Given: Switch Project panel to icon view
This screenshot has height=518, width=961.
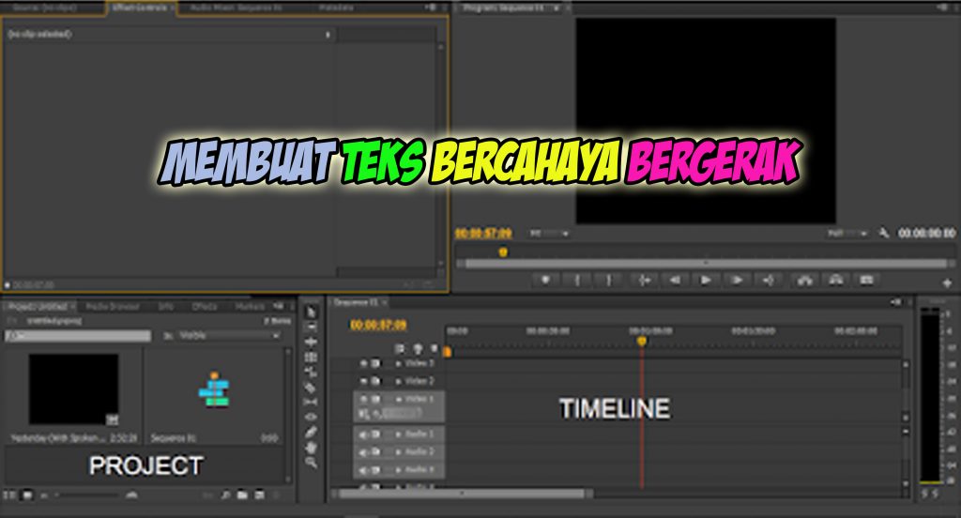Looking at the screenshot, I should pos(27,495).
